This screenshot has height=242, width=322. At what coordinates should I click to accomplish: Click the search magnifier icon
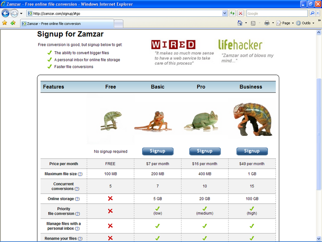(x=312, y=13)
